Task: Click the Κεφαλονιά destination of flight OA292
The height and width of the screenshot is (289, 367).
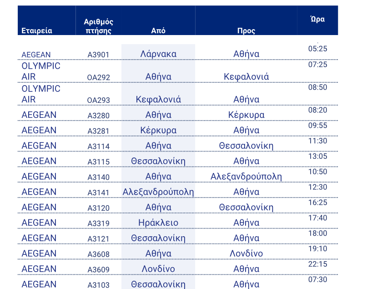Action: (246, 76)
